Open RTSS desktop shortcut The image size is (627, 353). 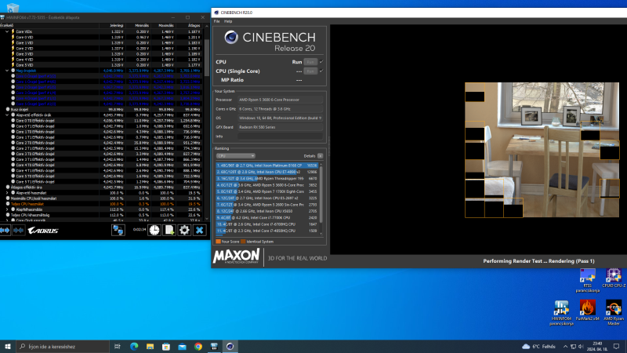pyautogui.click(x=587, y=280)
